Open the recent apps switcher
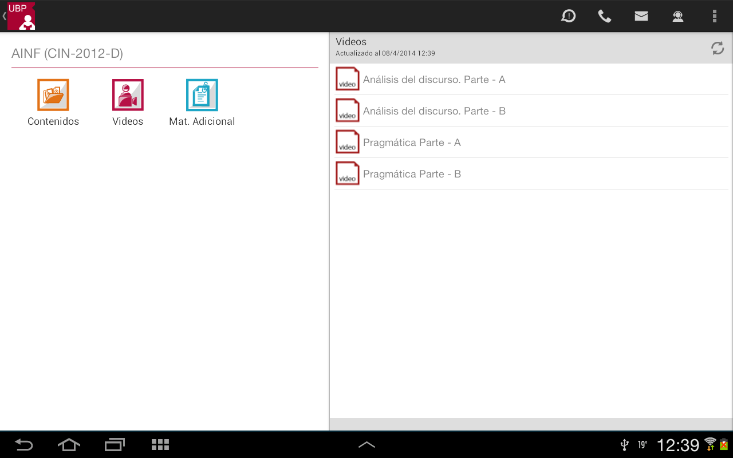The height and width of the screenshot is (458, 733). [x=115, y=445]
